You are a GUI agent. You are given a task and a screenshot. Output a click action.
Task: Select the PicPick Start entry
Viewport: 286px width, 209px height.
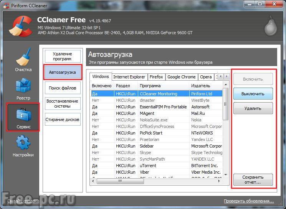(156, 133)
